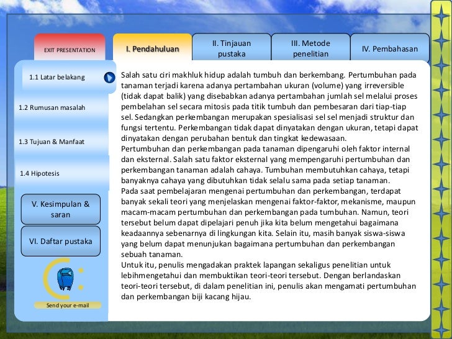
Task: Open the III. Metode penelitian tab
Action: [310, 47]
